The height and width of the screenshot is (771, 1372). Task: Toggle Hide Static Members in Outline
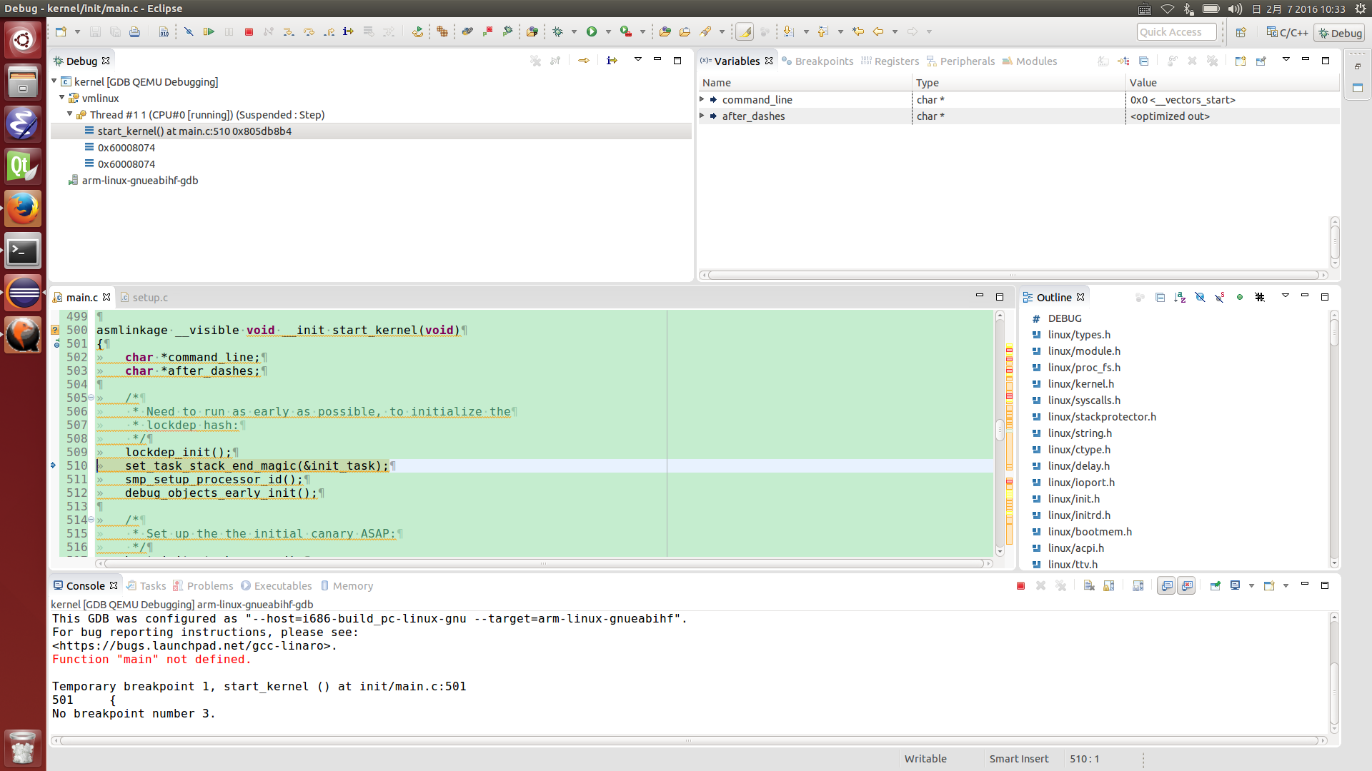coord(1220,298)
